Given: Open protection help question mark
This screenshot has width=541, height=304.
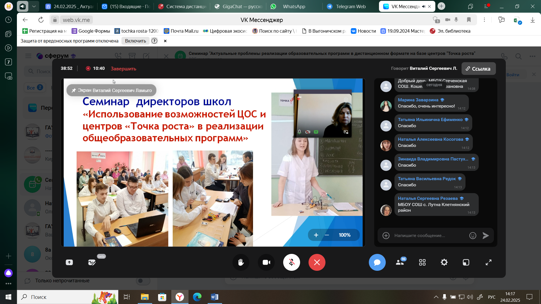Looking at the screenshot, I should (x=154, y=41).
